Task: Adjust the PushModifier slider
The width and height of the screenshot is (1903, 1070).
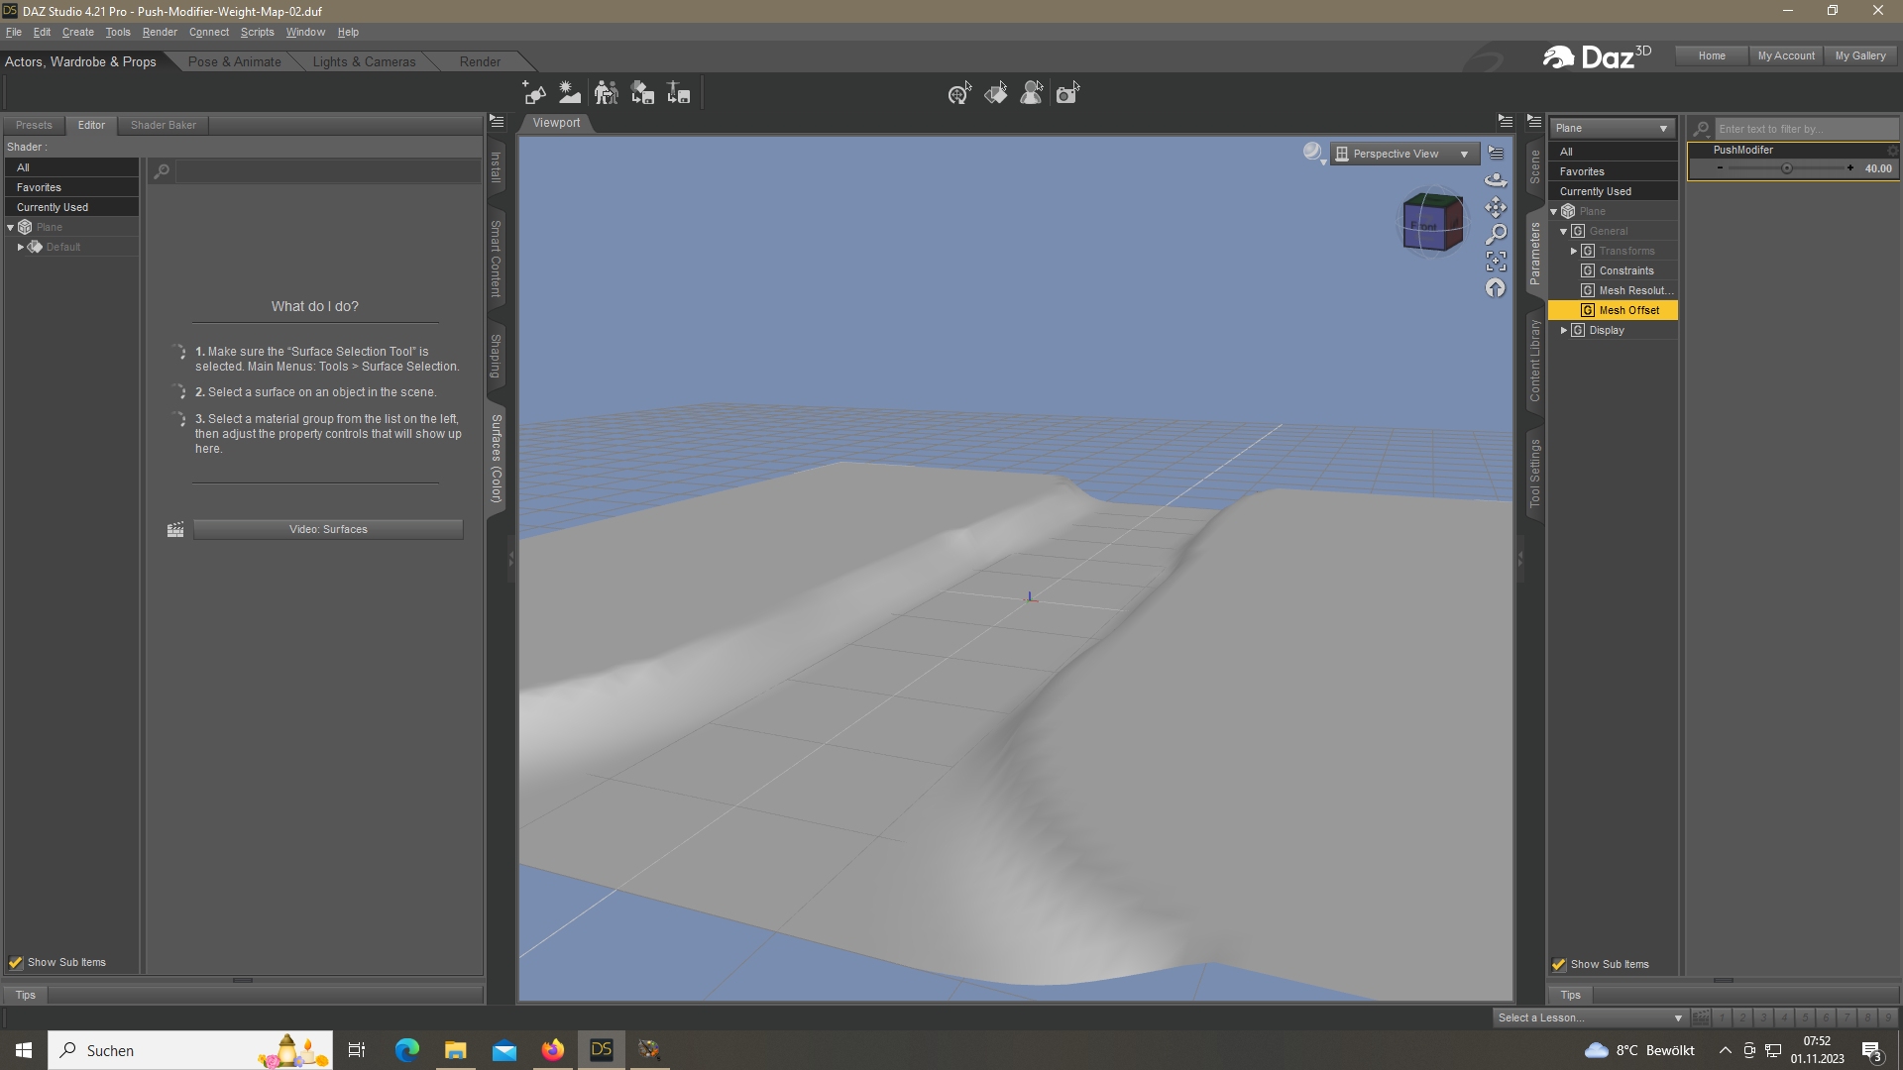Action: (1786, 168)
